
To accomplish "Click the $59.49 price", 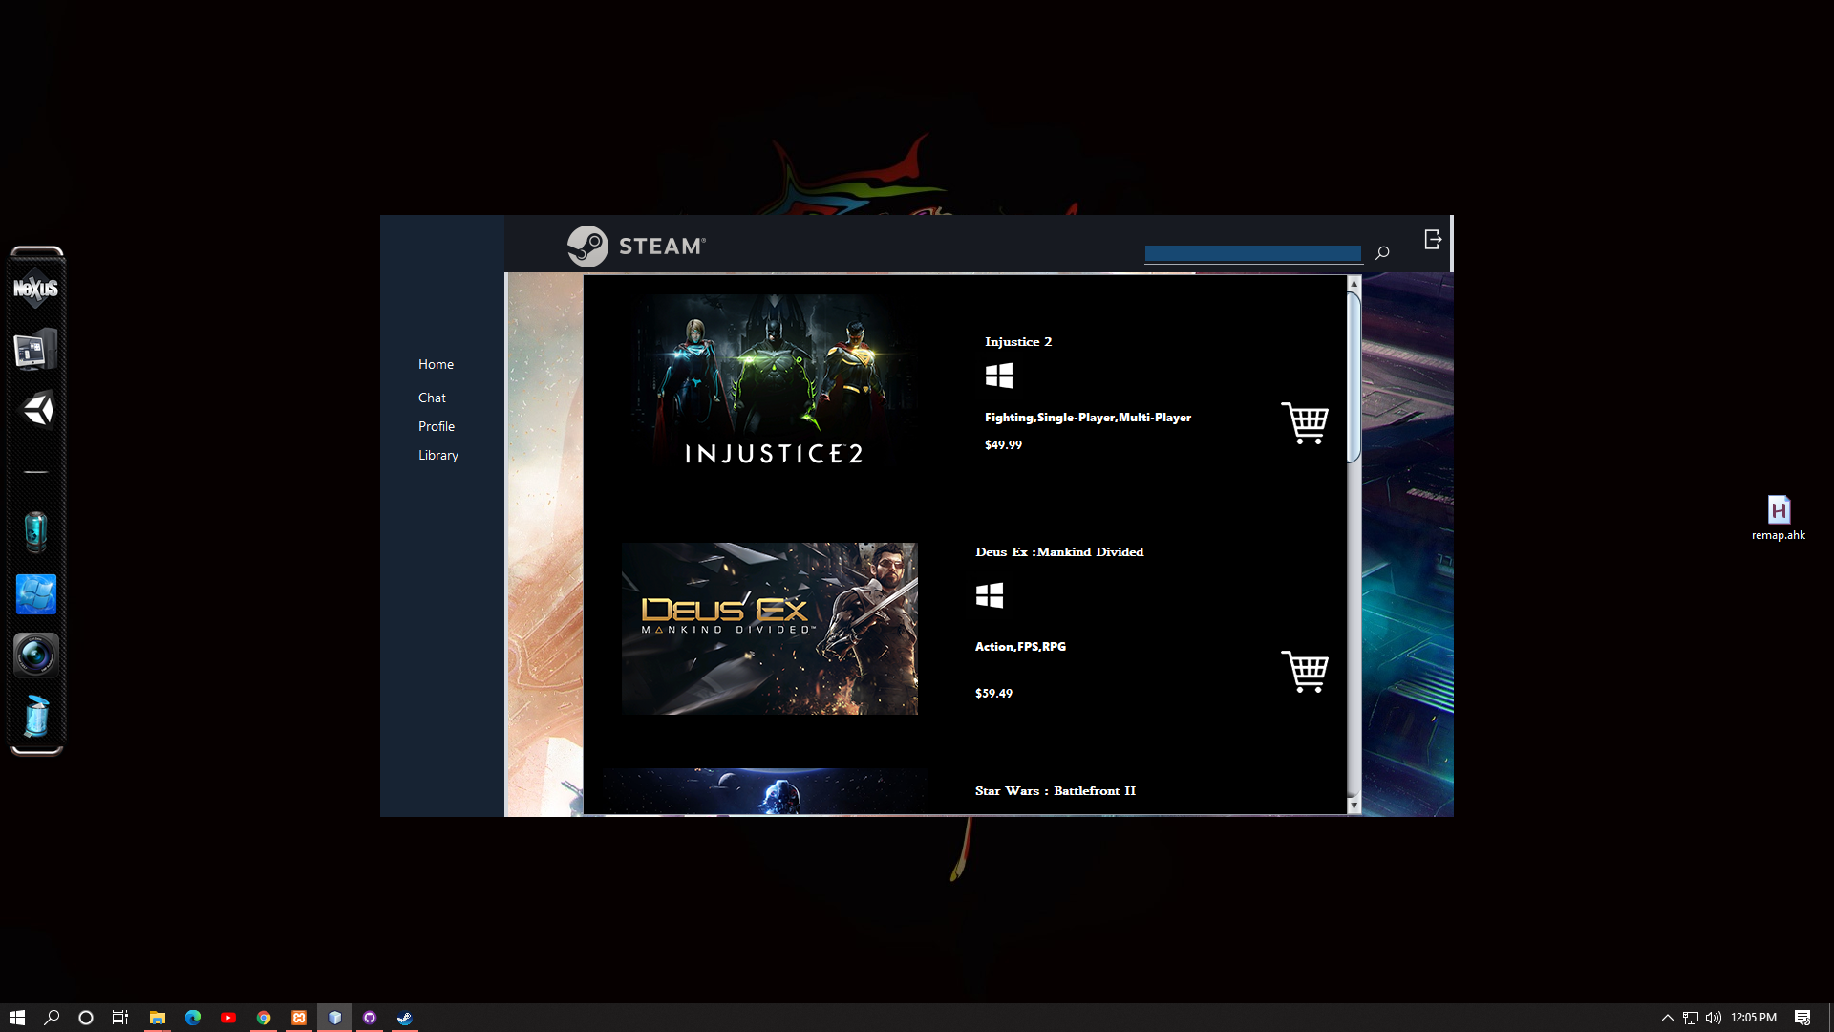I will [x=993, y=694].
